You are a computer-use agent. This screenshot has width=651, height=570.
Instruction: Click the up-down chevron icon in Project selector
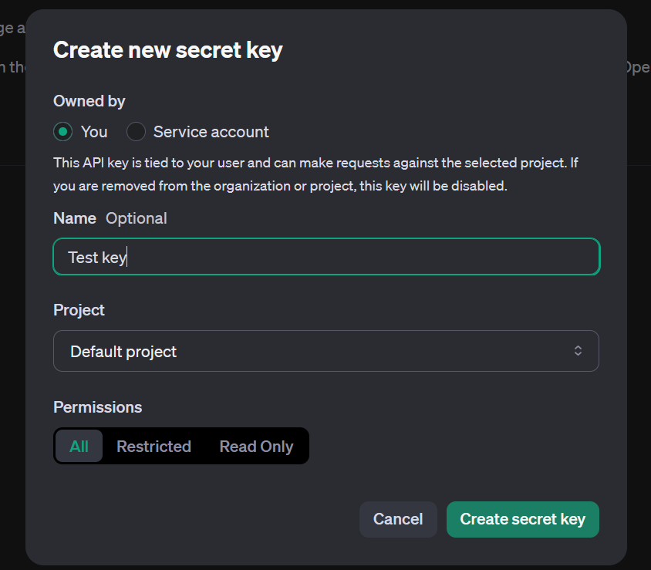pyautogui.click(x=578, y=351)
